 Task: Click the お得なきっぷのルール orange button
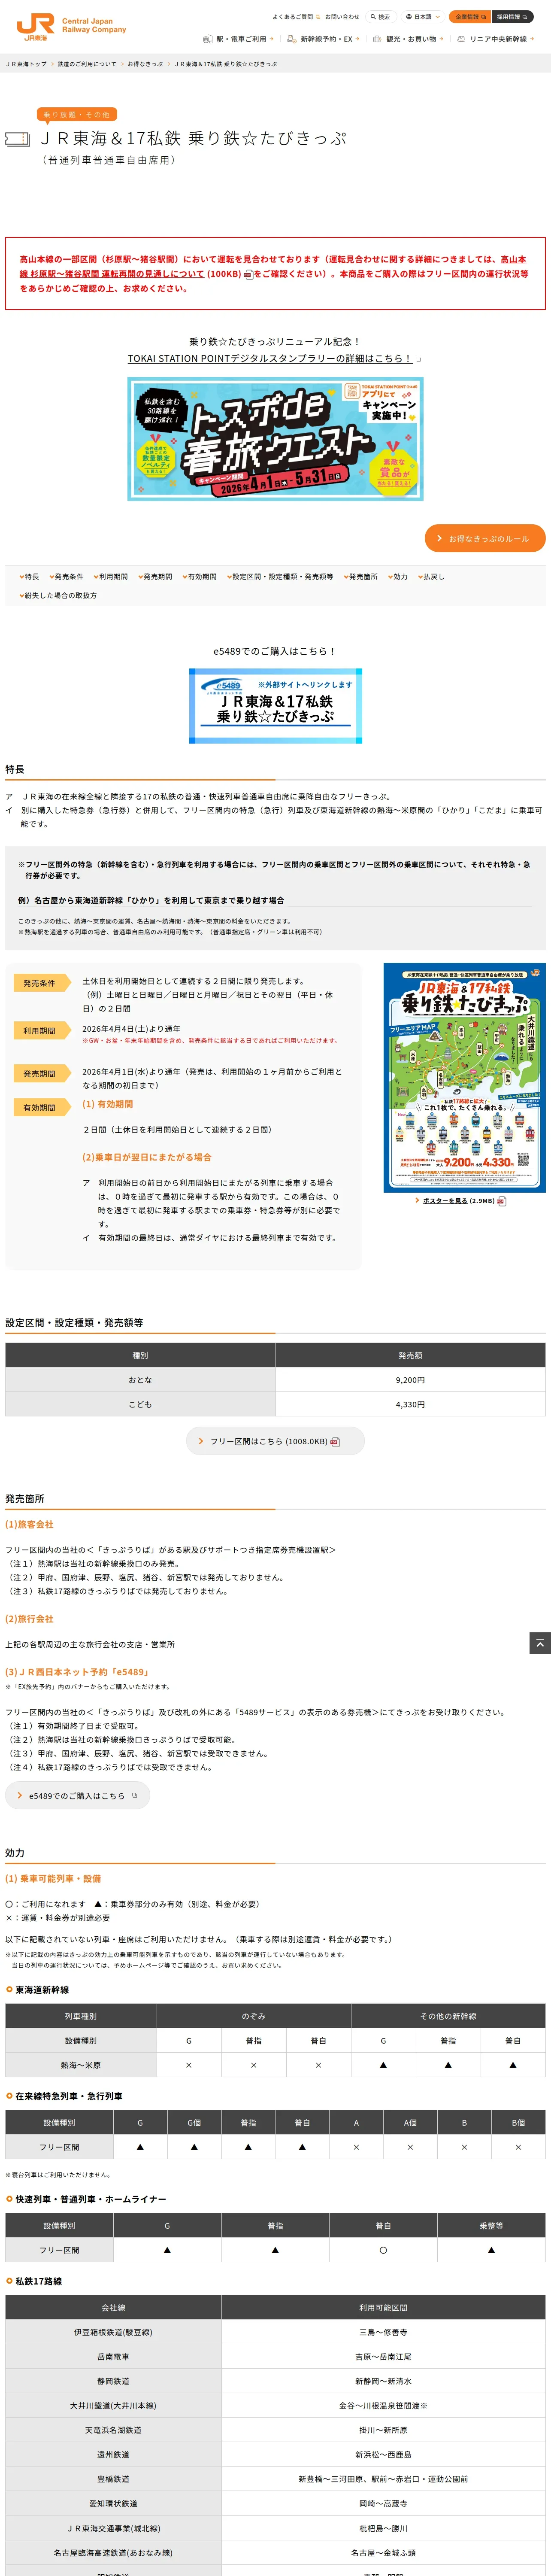point(485,538)
